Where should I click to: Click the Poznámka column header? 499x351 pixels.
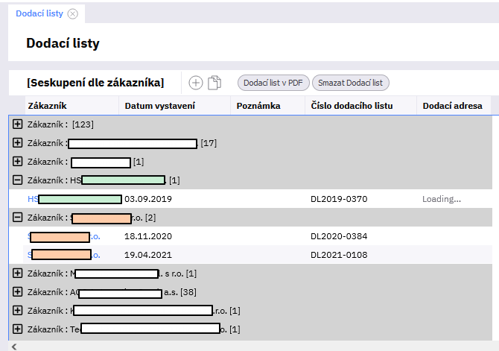coord(258,106)
